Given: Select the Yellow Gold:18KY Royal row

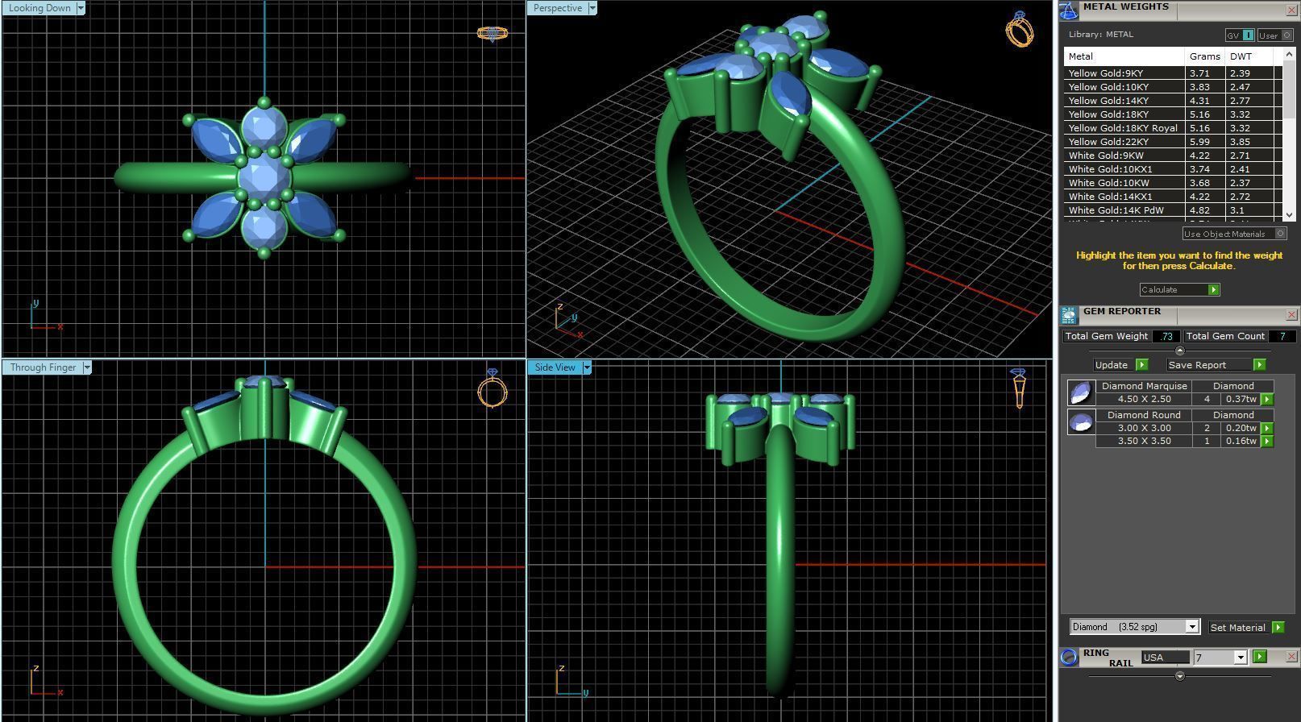Looking at the screenshot, I should pyautogui.click(x=1173, y=128).
